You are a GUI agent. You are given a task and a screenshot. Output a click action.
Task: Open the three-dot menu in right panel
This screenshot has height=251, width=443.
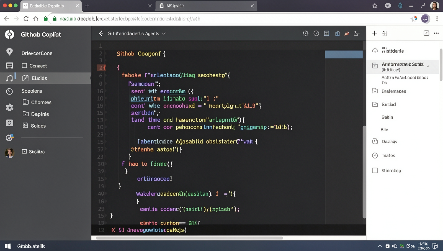(x=436, y=33)
